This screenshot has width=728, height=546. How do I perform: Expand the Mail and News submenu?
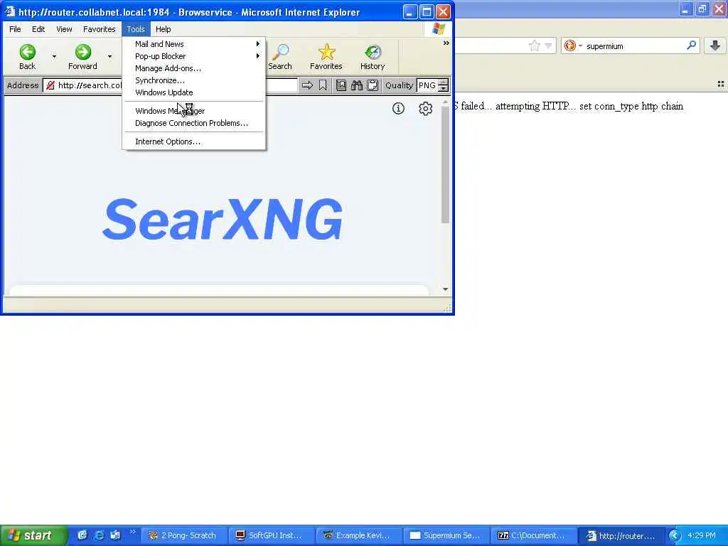point(194,44)
